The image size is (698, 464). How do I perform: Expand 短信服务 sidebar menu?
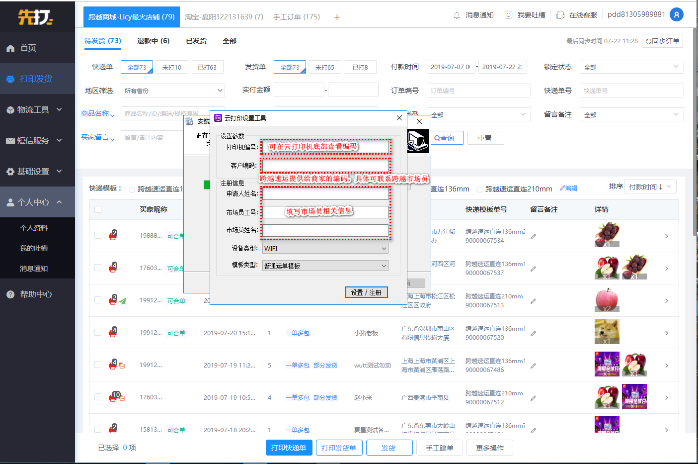coord(37,140)
